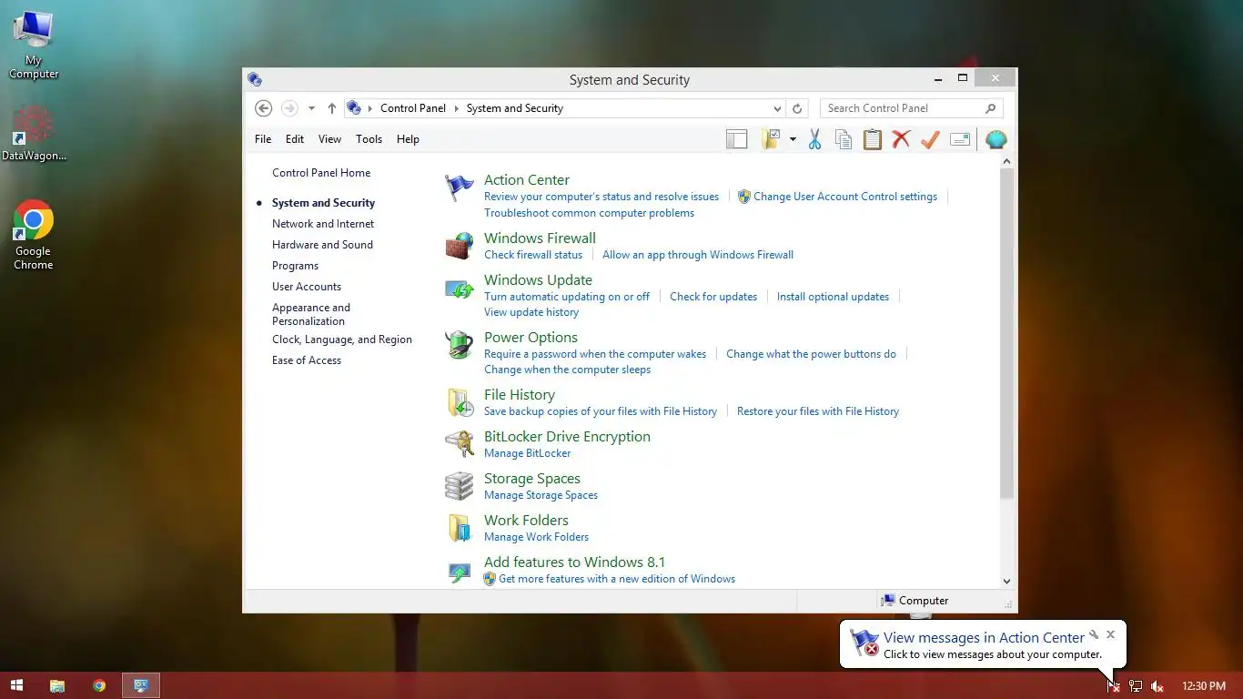Click the Cut scissors toolbar icon
The height and width of the screenshot is (699, 1243).
(x=814, y=139)
